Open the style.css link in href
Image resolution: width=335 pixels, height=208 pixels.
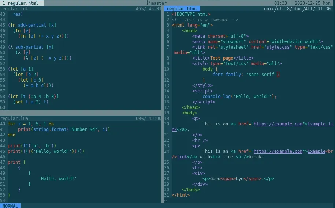278,47
